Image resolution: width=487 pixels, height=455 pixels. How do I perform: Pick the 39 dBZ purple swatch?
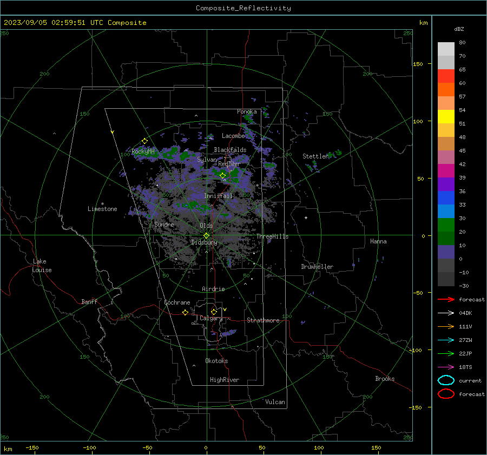pos(446,184)
